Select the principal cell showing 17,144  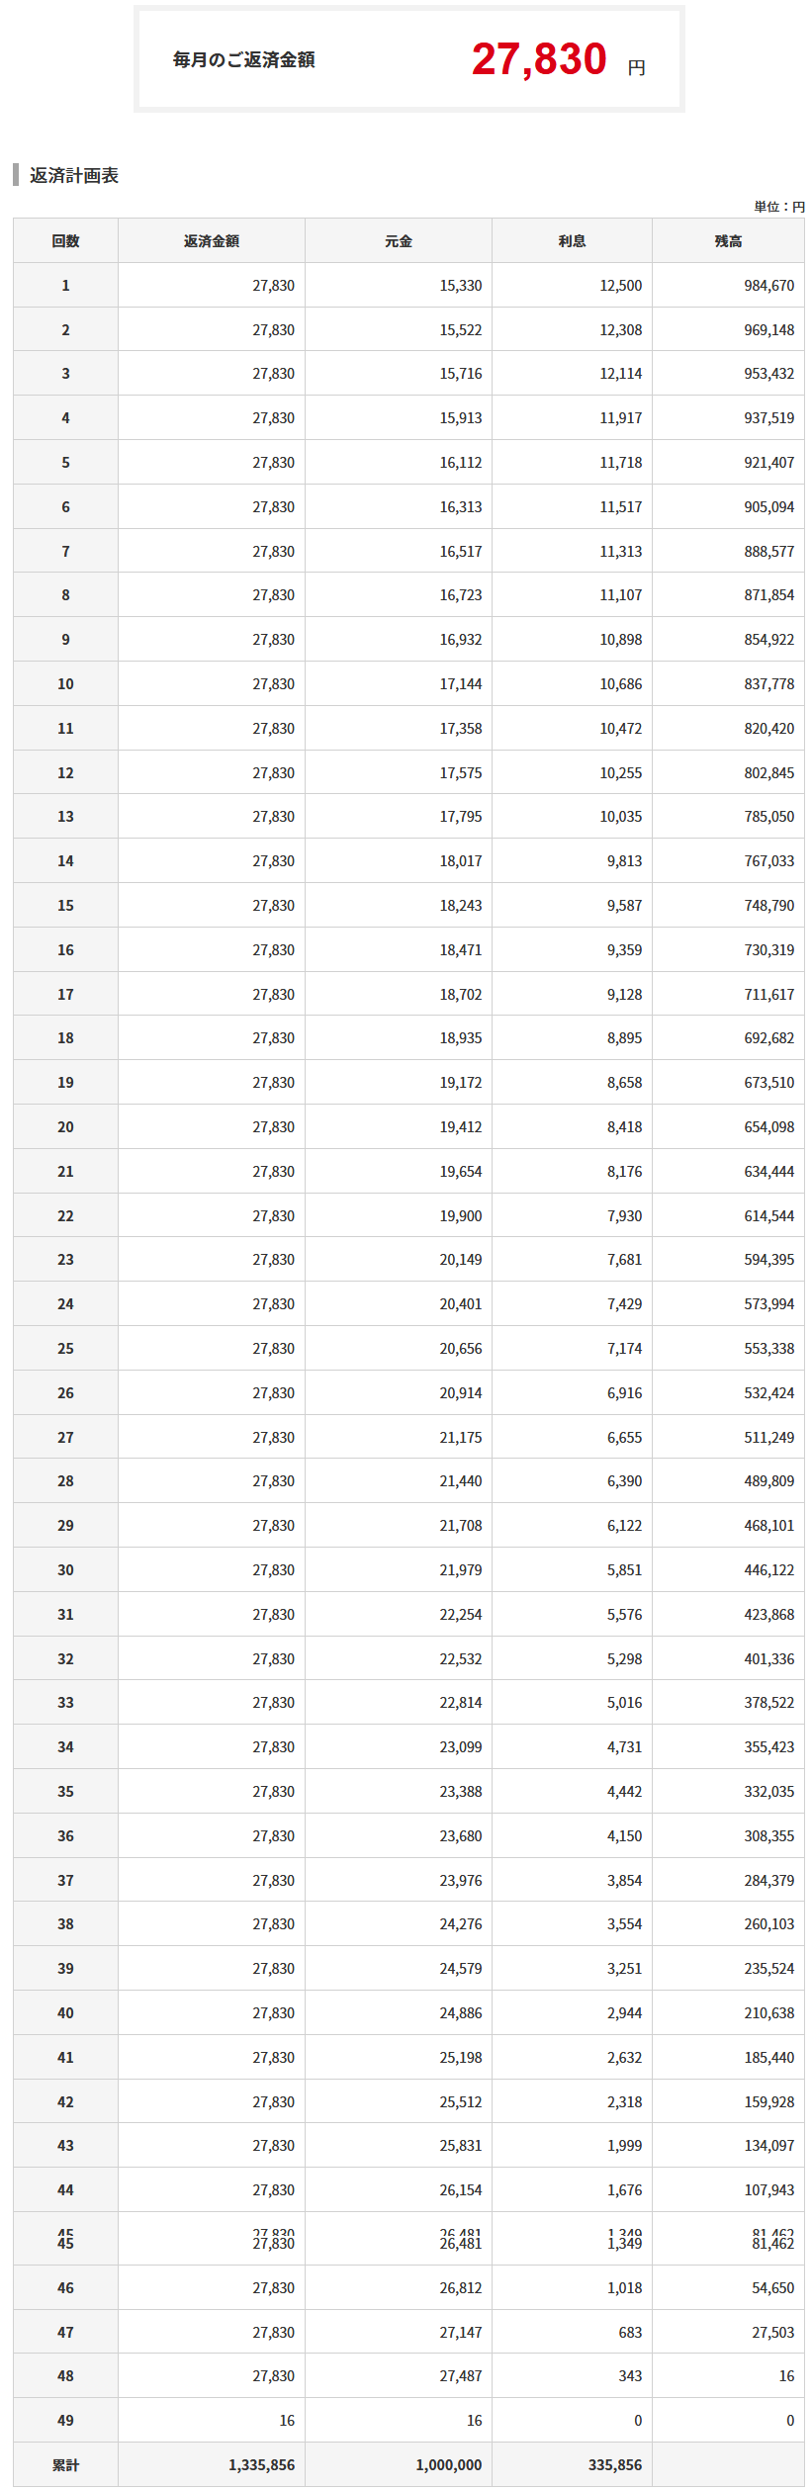click(460, 684)
